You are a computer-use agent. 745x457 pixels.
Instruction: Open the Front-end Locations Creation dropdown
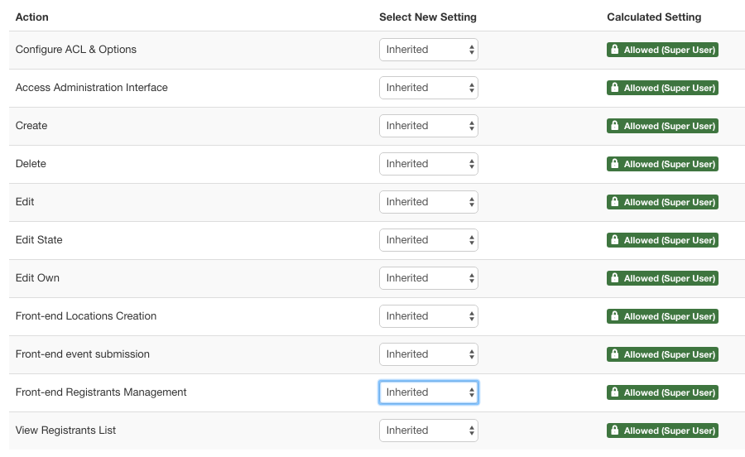click(x=428, y=316)
